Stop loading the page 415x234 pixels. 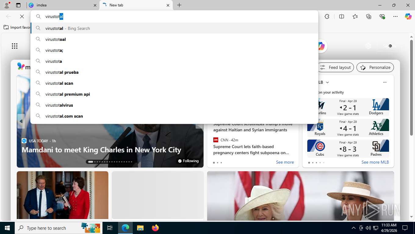pyautogui.click(x=22, y=16)
